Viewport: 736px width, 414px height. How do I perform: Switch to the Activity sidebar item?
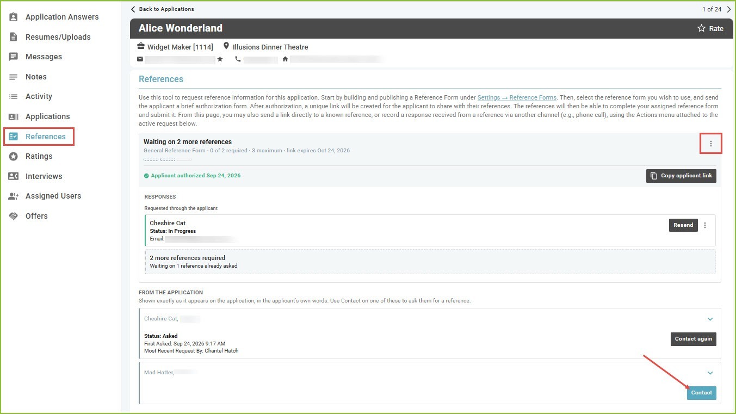(x=39, y=96)
